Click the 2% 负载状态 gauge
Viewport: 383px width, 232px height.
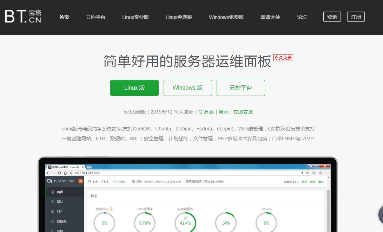pyautogui.click(x=104, y=222)
